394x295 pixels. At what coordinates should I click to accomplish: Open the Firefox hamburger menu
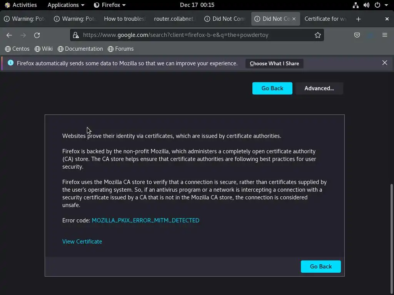[385, 35]
